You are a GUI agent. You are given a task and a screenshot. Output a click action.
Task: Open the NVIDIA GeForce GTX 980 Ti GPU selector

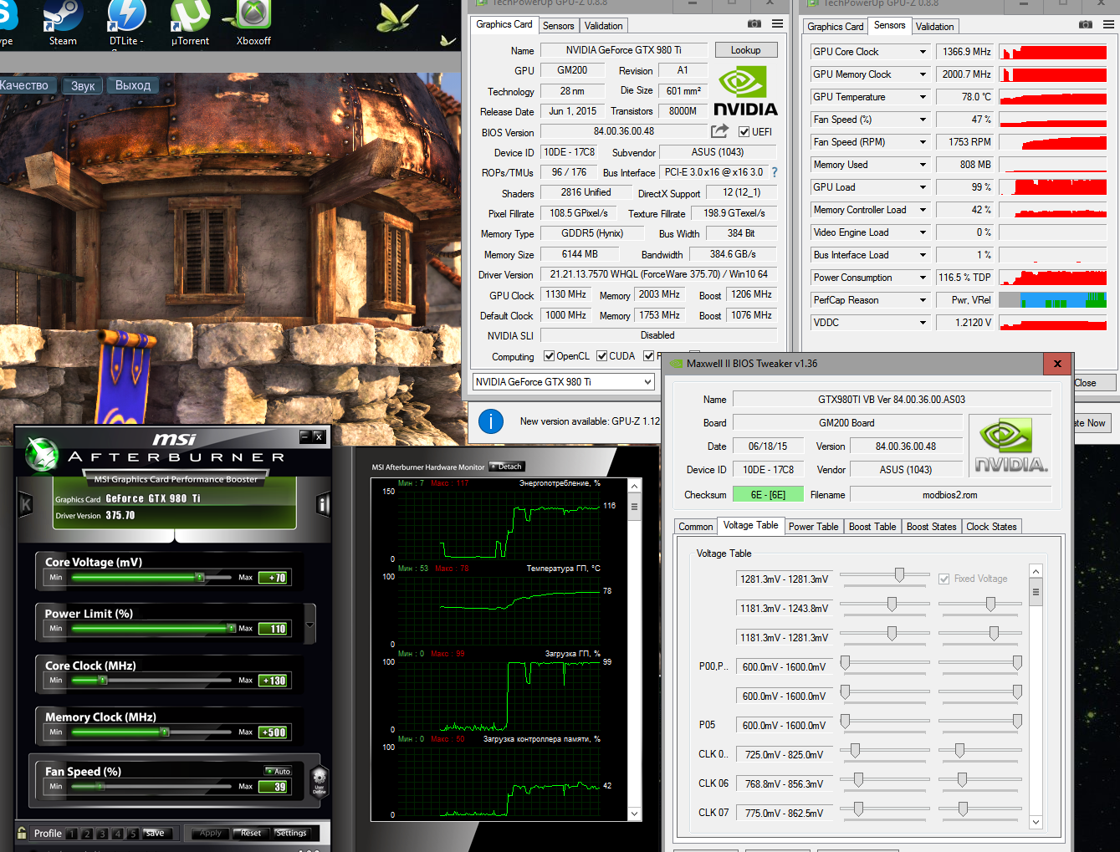pos(564,382)
